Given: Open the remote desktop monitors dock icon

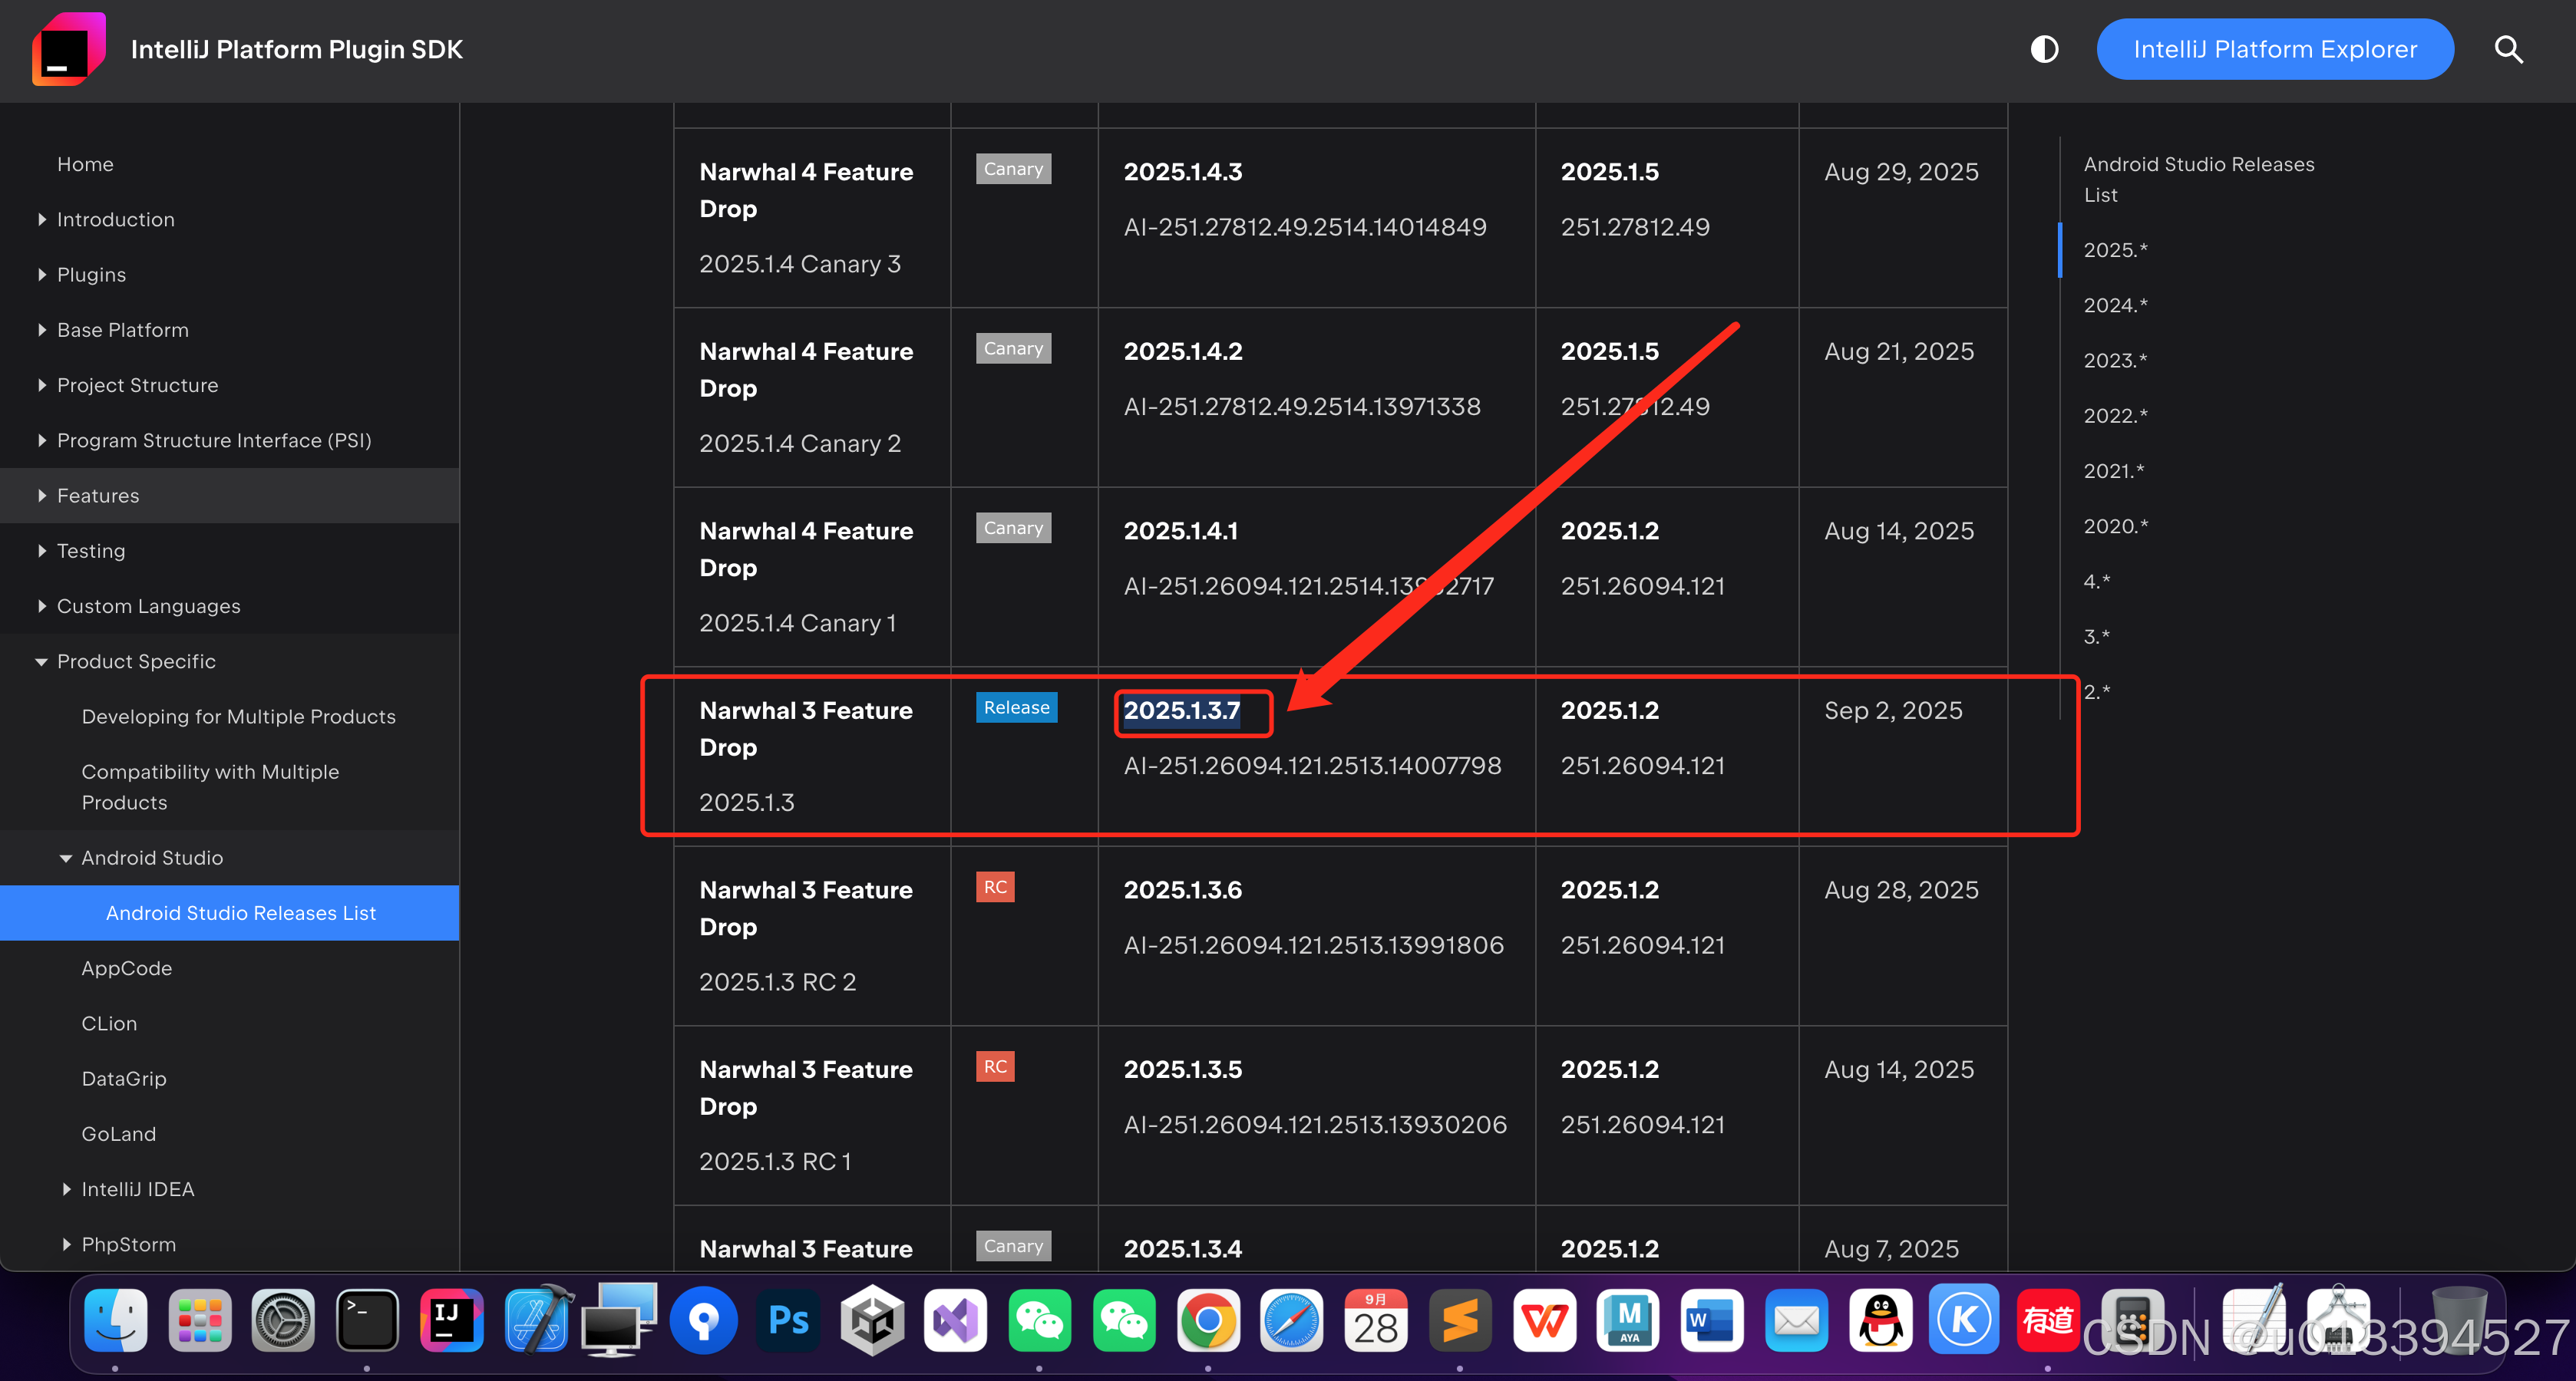Looking at the screenshot, I should click(620, 1320).
